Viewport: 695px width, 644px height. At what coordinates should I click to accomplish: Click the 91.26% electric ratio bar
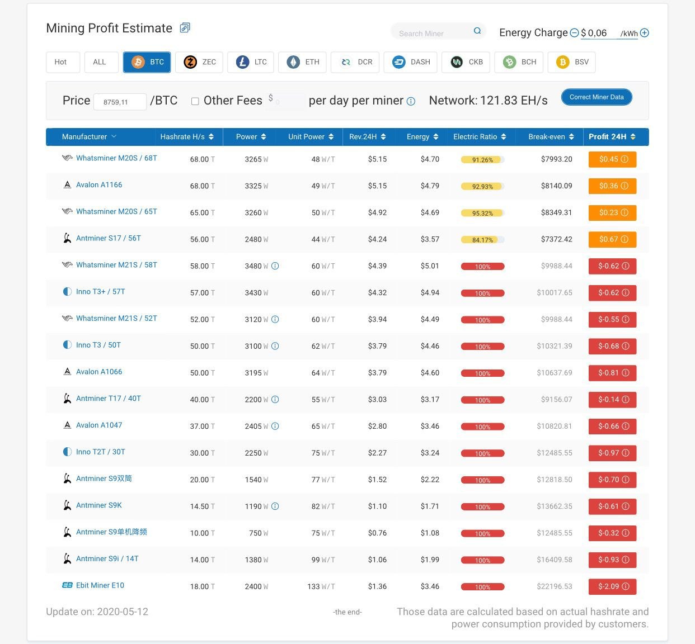(x=482, y=160)
